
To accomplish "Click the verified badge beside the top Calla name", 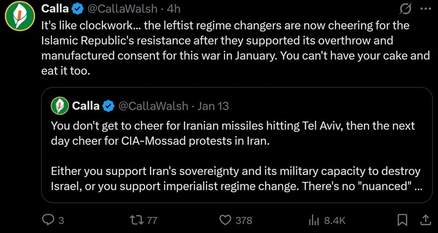I will point(77,9).
